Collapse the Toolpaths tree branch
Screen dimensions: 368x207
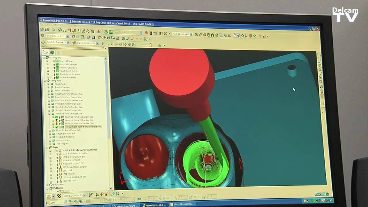(45, 81)
